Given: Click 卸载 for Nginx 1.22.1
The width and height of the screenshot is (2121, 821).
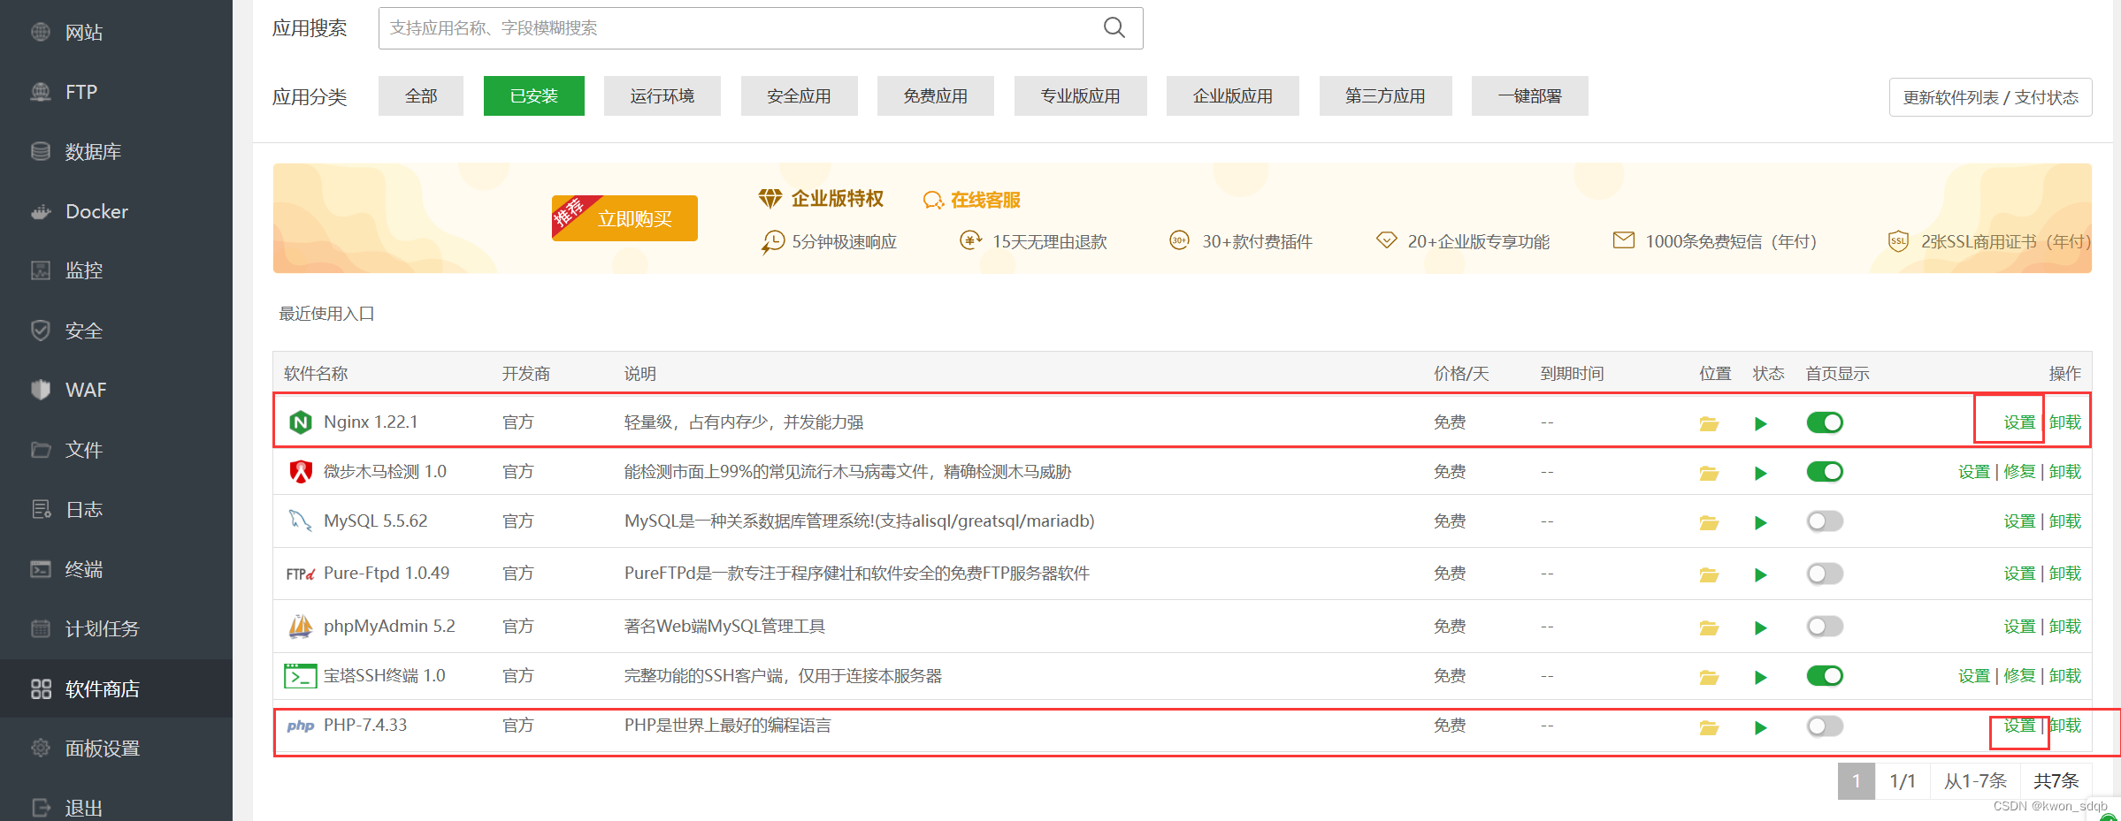Looking at the screenshot, I should 2065,422.
